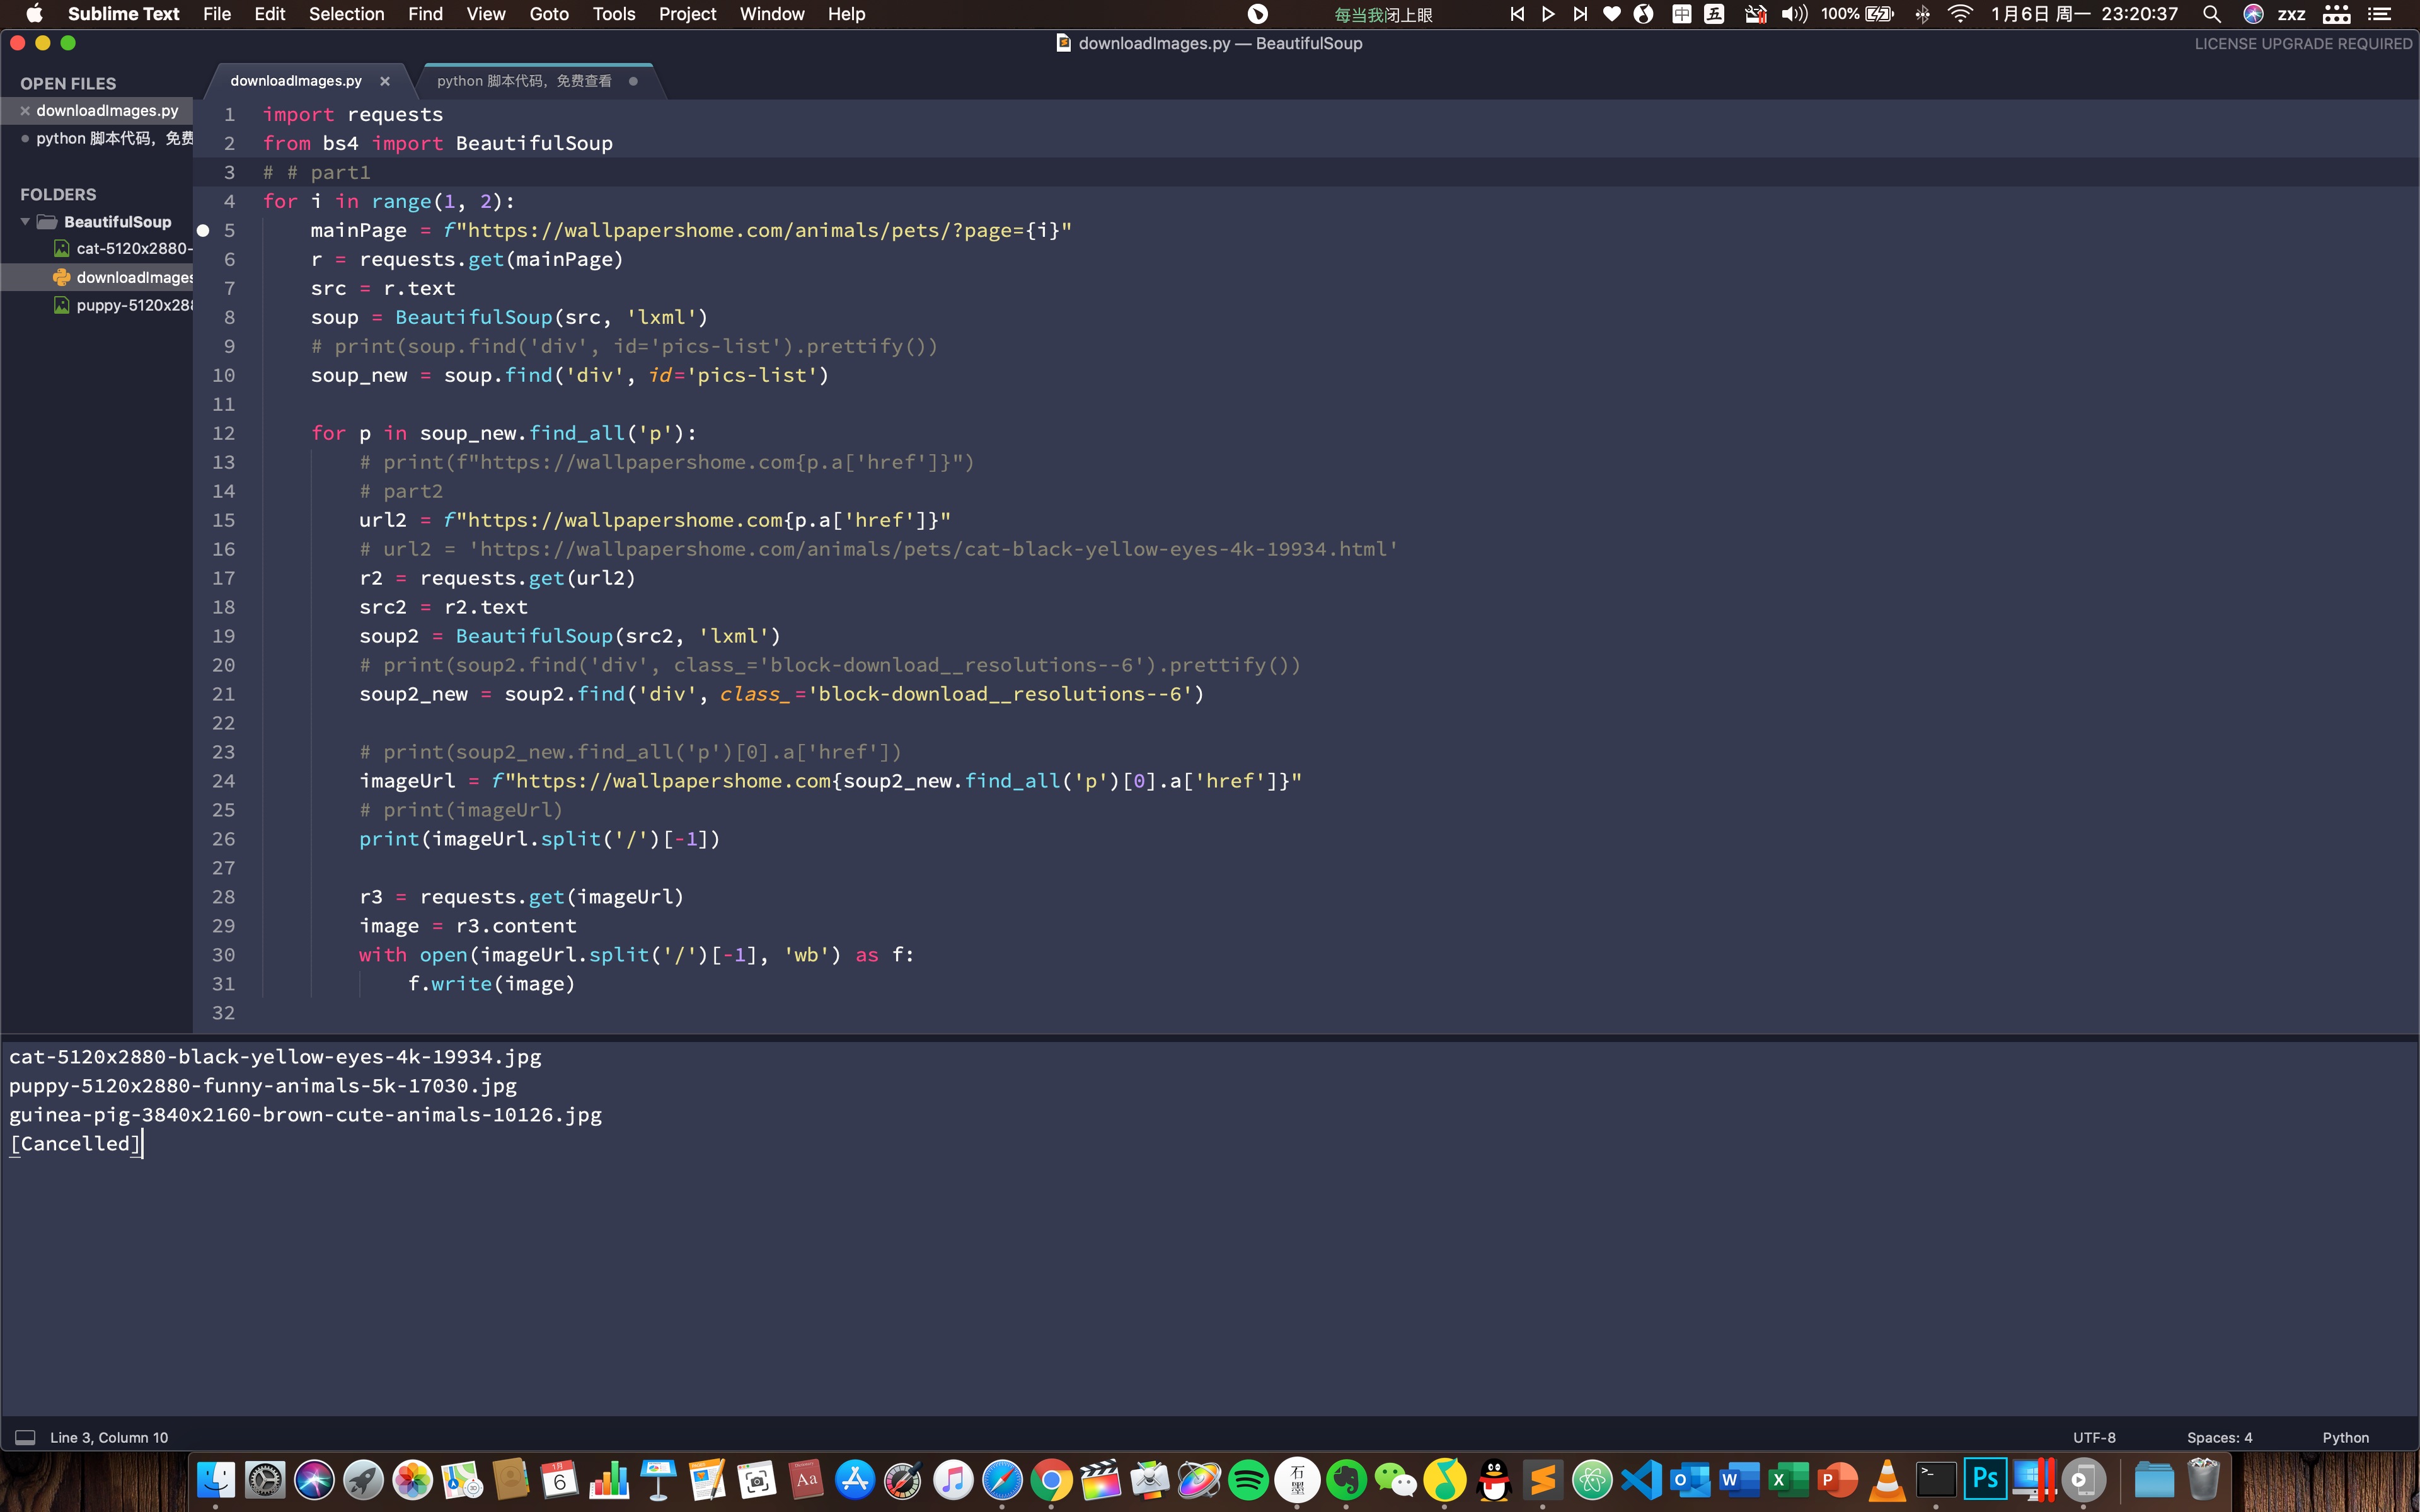Open the UTF-8 encoding menu in status bar

pyautogui.click(x=2094, y=1437)
